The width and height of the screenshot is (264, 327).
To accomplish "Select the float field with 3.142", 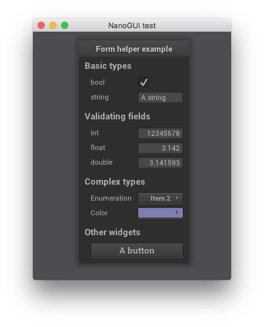I will click(x=161, y=148).
